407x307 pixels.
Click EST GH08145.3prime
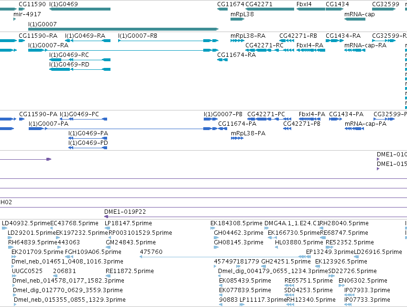239,242
